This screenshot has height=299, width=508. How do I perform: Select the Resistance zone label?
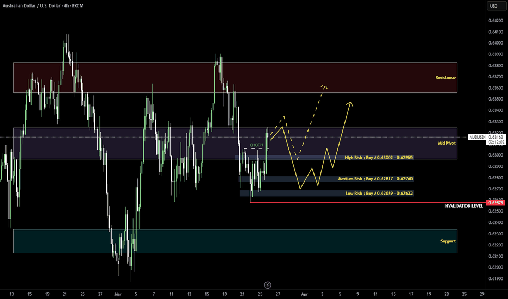(445, 77)
